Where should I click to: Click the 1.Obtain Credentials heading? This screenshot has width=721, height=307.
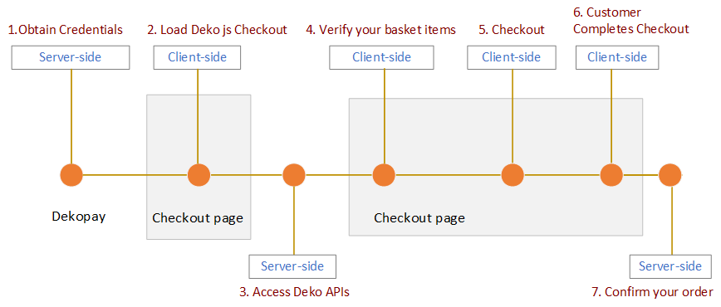(x=66, y=30)
